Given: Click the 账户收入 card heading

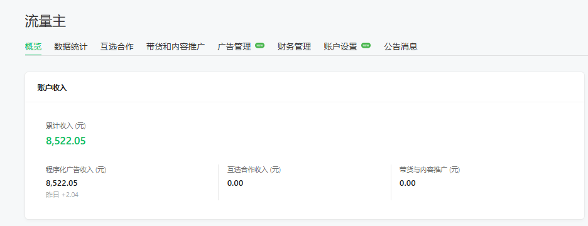Looking at the screenshot, I should pos(52,88).
